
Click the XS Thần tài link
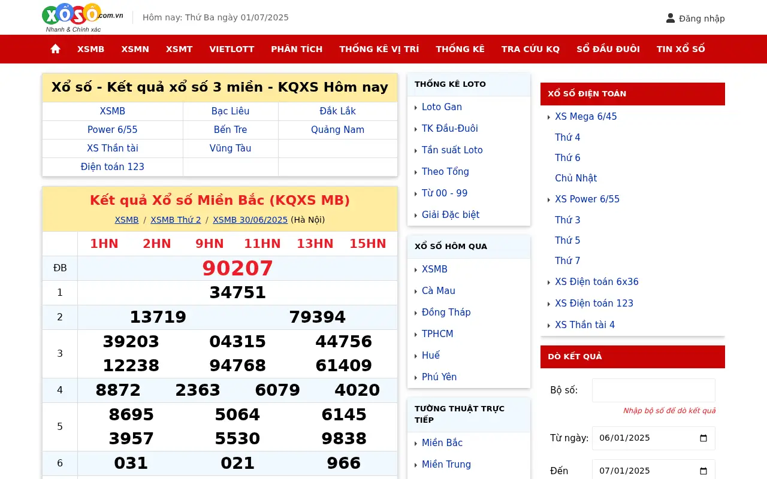coord(113,148)
